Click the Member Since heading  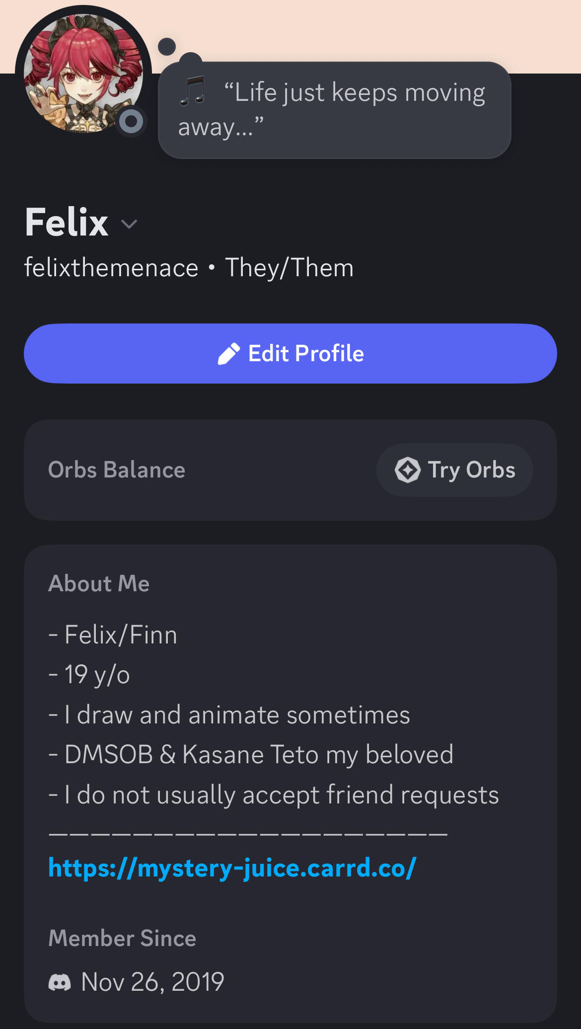pyautogui.click(x=122, y=938)
